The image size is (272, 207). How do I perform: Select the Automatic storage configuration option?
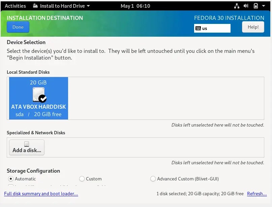pyautogui.click(x=10, y=179)
